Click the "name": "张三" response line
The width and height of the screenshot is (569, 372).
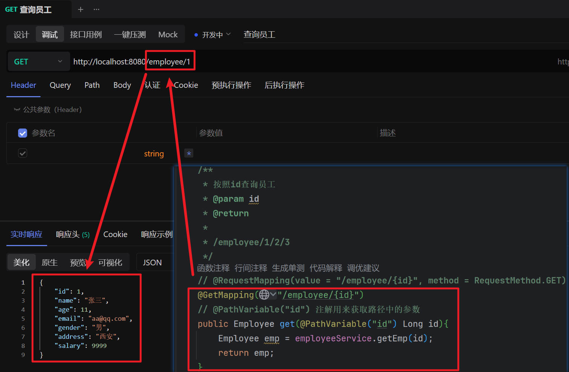(x=81, y=300)
